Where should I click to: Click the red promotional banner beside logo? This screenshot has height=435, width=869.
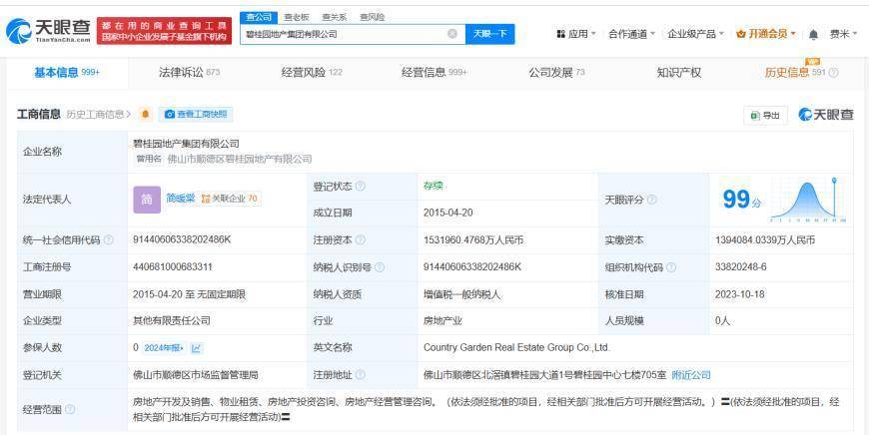tap(164, 31)
